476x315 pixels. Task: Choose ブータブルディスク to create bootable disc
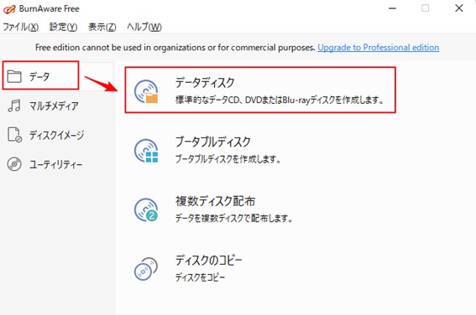tap(212, 142)
